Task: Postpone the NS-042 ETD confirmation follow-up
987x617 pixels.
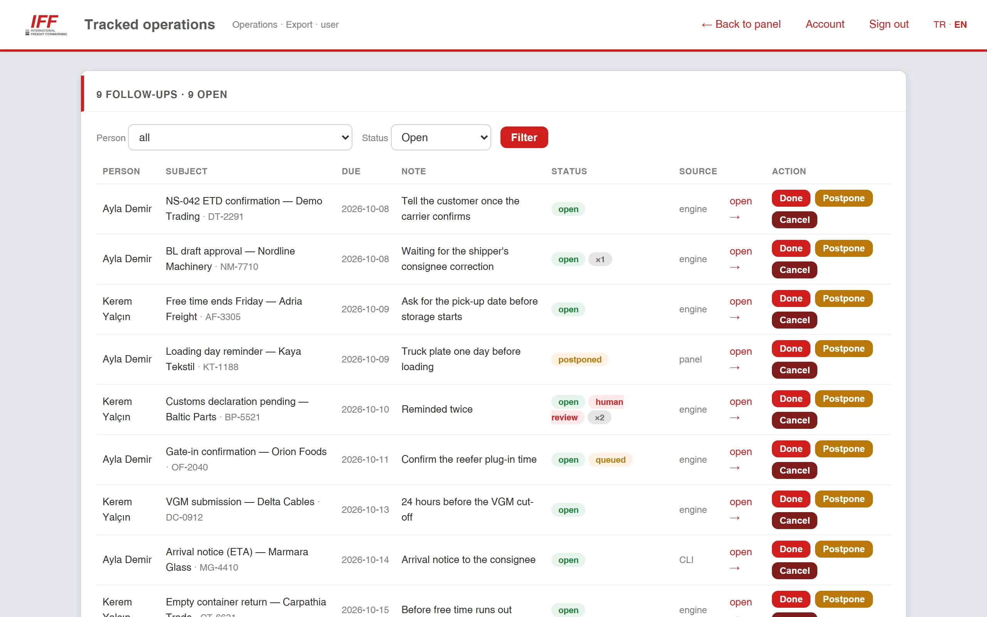Action: [x=844, y=198]
